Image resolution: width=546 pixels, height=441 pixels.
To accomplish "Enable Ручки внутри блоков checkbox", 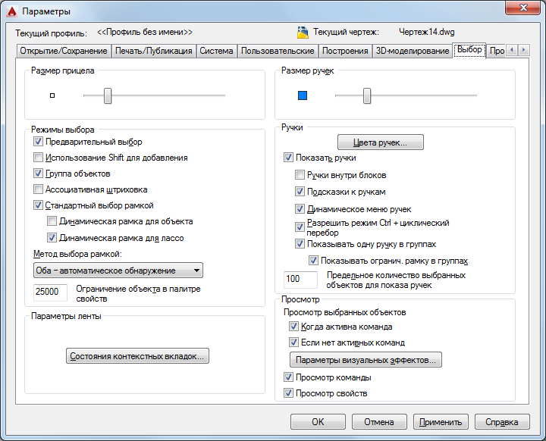I will click(x=300, y=175).
